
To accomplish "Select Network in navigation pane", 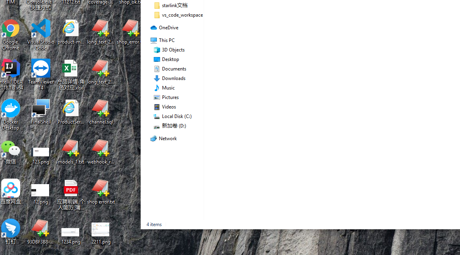I will point(163,139).
